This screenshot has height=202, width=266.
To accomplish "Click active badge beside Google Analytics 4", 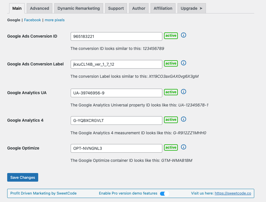I will [x=171, y=120].
